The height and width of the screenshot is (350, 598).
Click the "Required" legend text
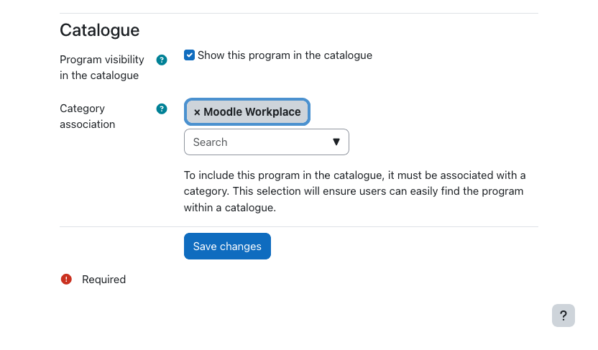104,280
